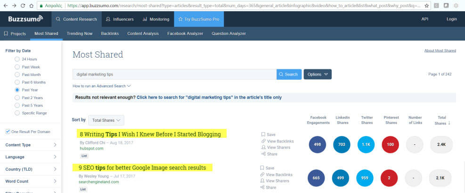465x193 pixels.
Task: Open the Projects section
Action: pyautogui.click(x=15, y=34)
